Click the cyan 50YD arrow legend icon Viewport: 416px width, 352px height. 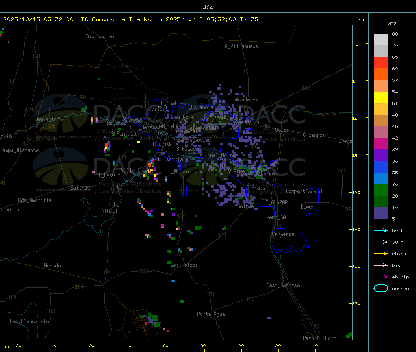[x=381, y=230]
